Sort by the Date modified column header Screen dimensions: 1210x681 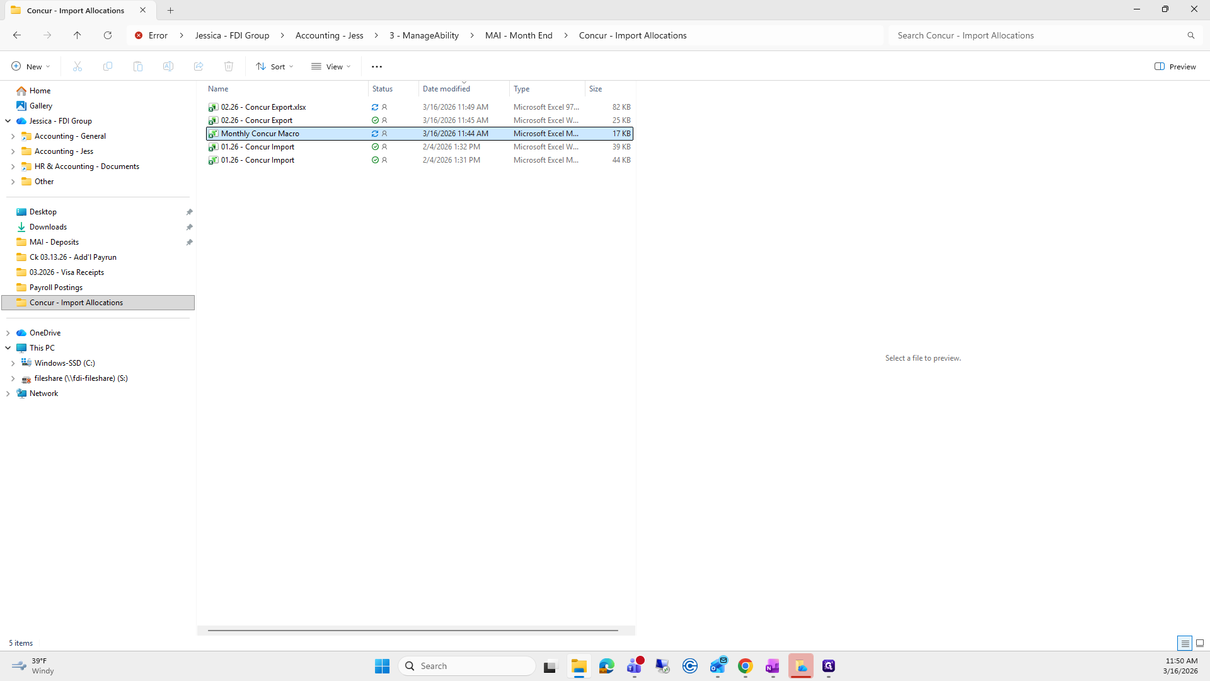(x=446, y=89)
